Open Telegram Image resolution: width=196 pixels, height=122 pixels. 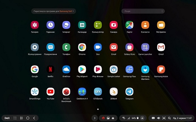tap(129, 91)
